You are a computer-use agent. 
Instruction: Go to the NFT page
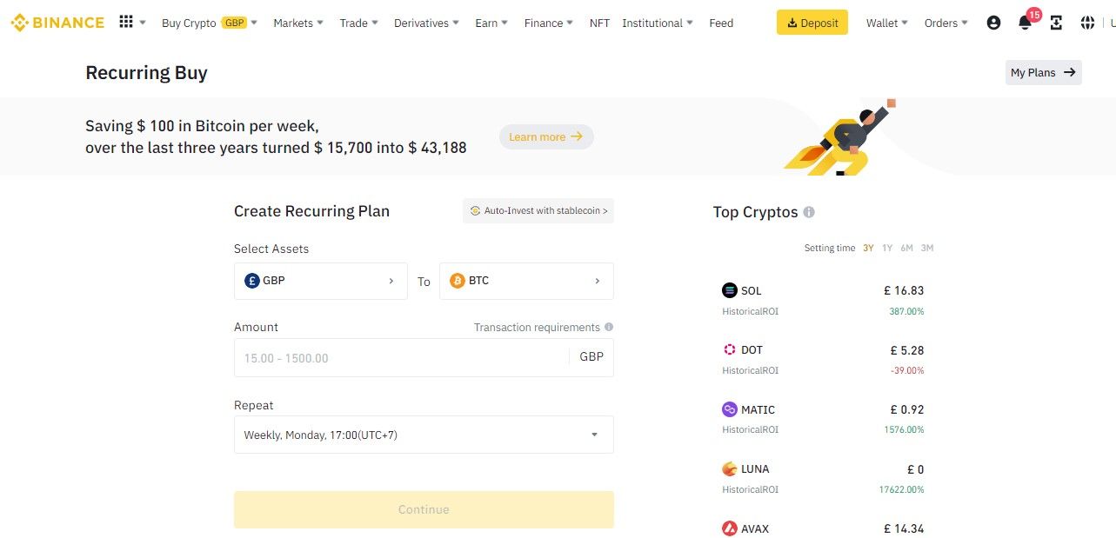click(599, 23)
